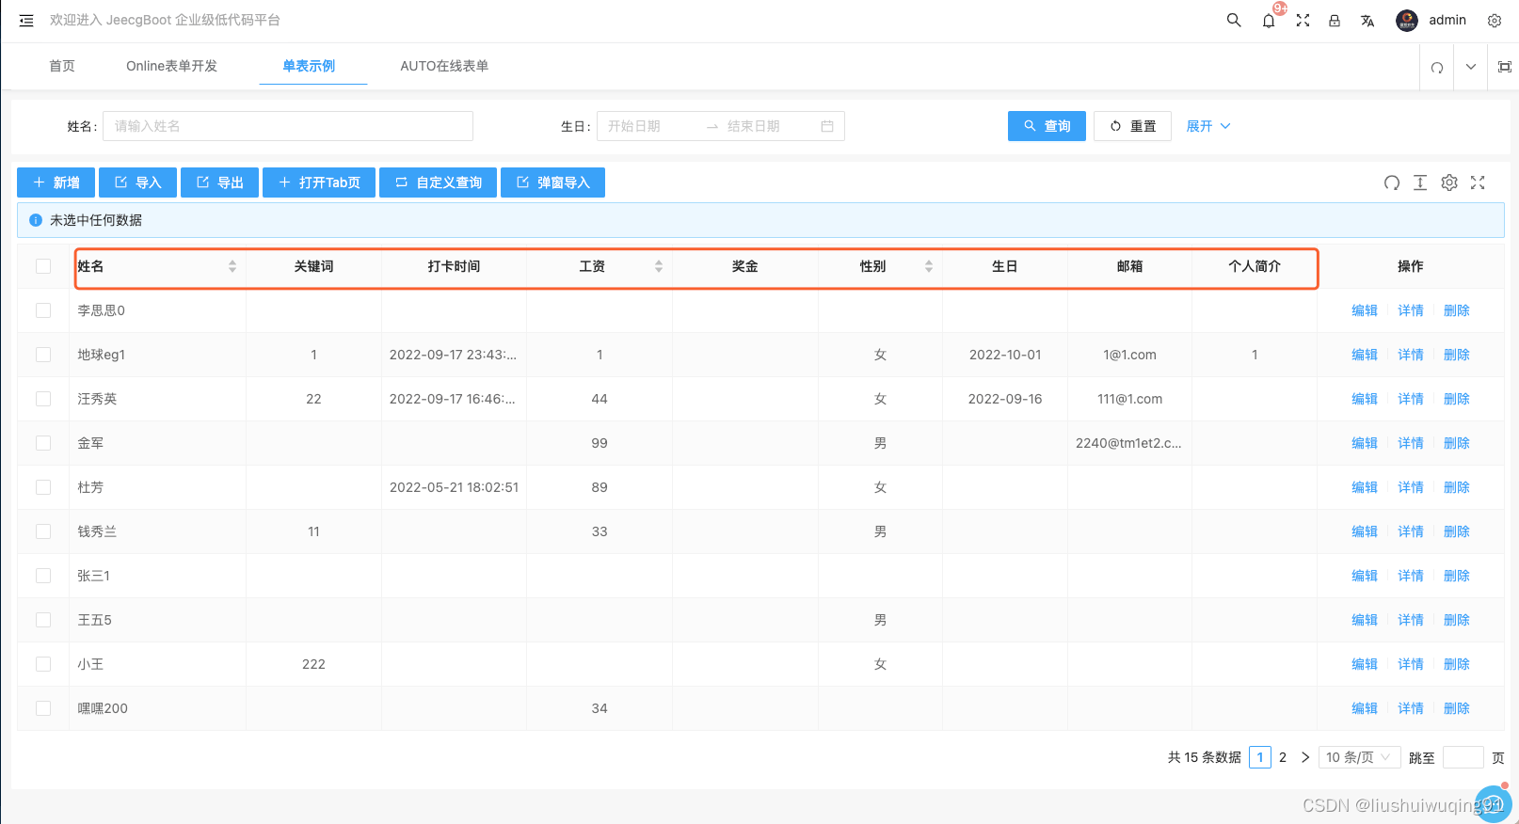Edit the 李思思0 row via 编辑
The width and height of the screenshot is (1519, 824).
(x=1365, y=310)
